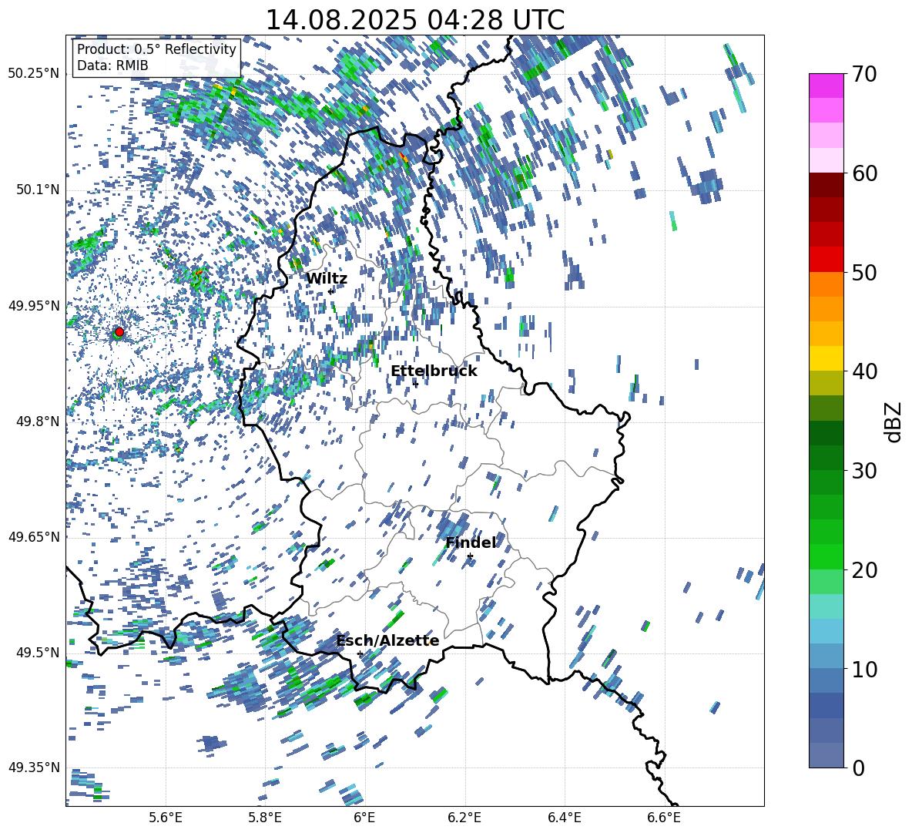The width and height of the screenshot is (912, 833).
Task: Click the 49.35°N latitude label
Action: tap(34, 768)
